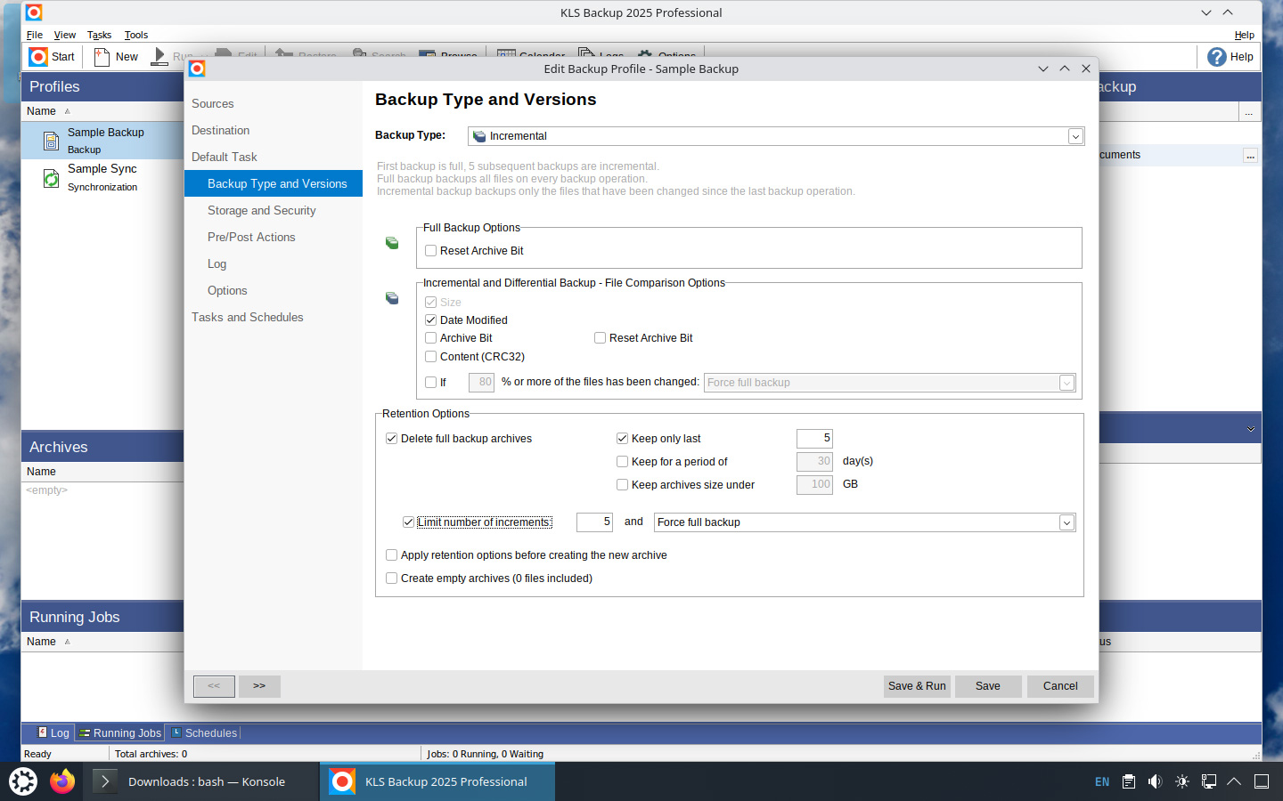The image size is (1283, 801).
Task: Click the Start toolbar icon
Action: point(38,57)
